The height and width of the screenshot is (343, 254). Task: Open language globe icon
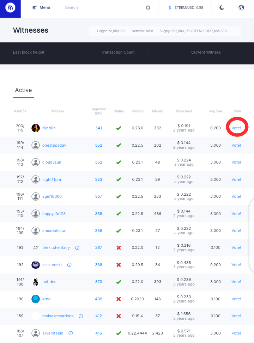click(x=241, y=8)
